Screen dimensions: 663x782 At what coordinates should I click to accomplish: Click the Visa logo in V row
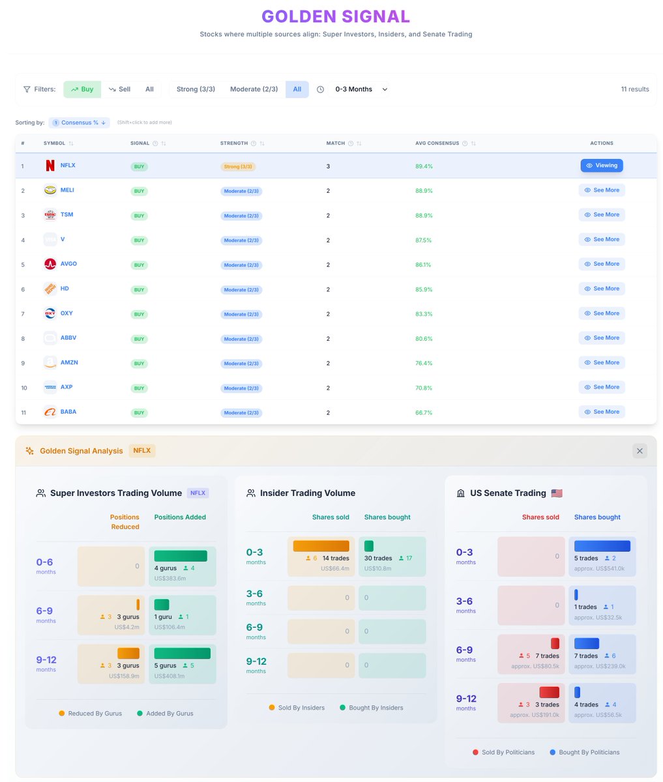[50, 240]
